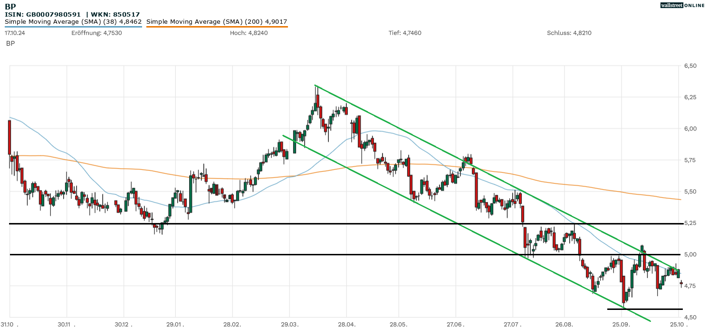Viewport: 708px width, 327px height.
Task: Select the SMA (38) legend label
Action: (x=73, y=22)
